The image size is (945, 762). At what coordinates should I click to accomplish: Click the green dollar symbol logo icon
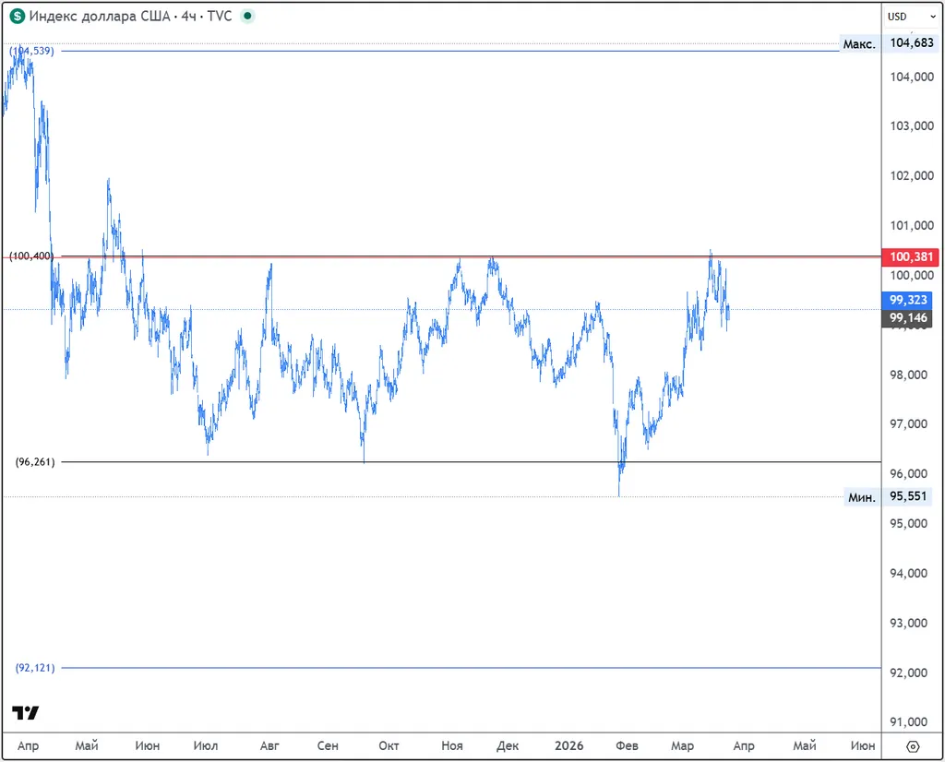point(18,17)
